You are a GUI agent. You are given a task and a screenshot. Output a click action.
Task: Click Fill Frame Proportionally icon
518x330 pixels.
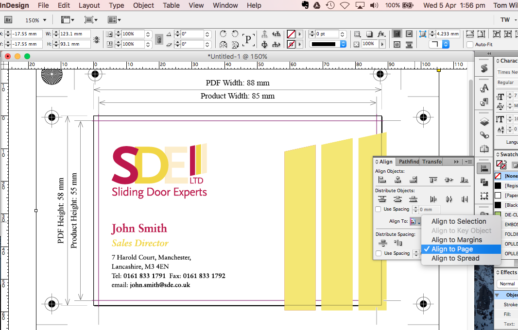pos(470,33)
